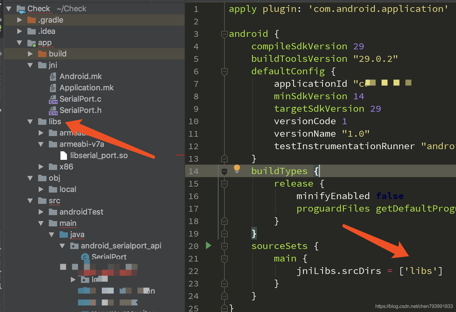The image size is (456, 312).
Task: Open the SerialPort.c file
Action: (80, 99)
